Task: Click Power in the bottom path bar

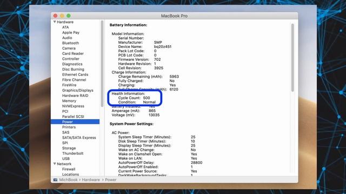Action: coord(110,179)
